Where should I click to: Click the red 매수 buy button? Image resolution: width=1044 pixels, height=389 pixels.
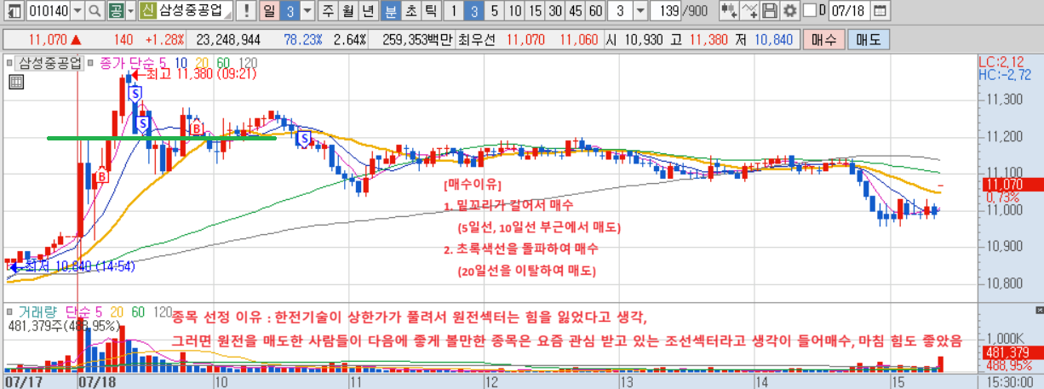pos(824,39)
